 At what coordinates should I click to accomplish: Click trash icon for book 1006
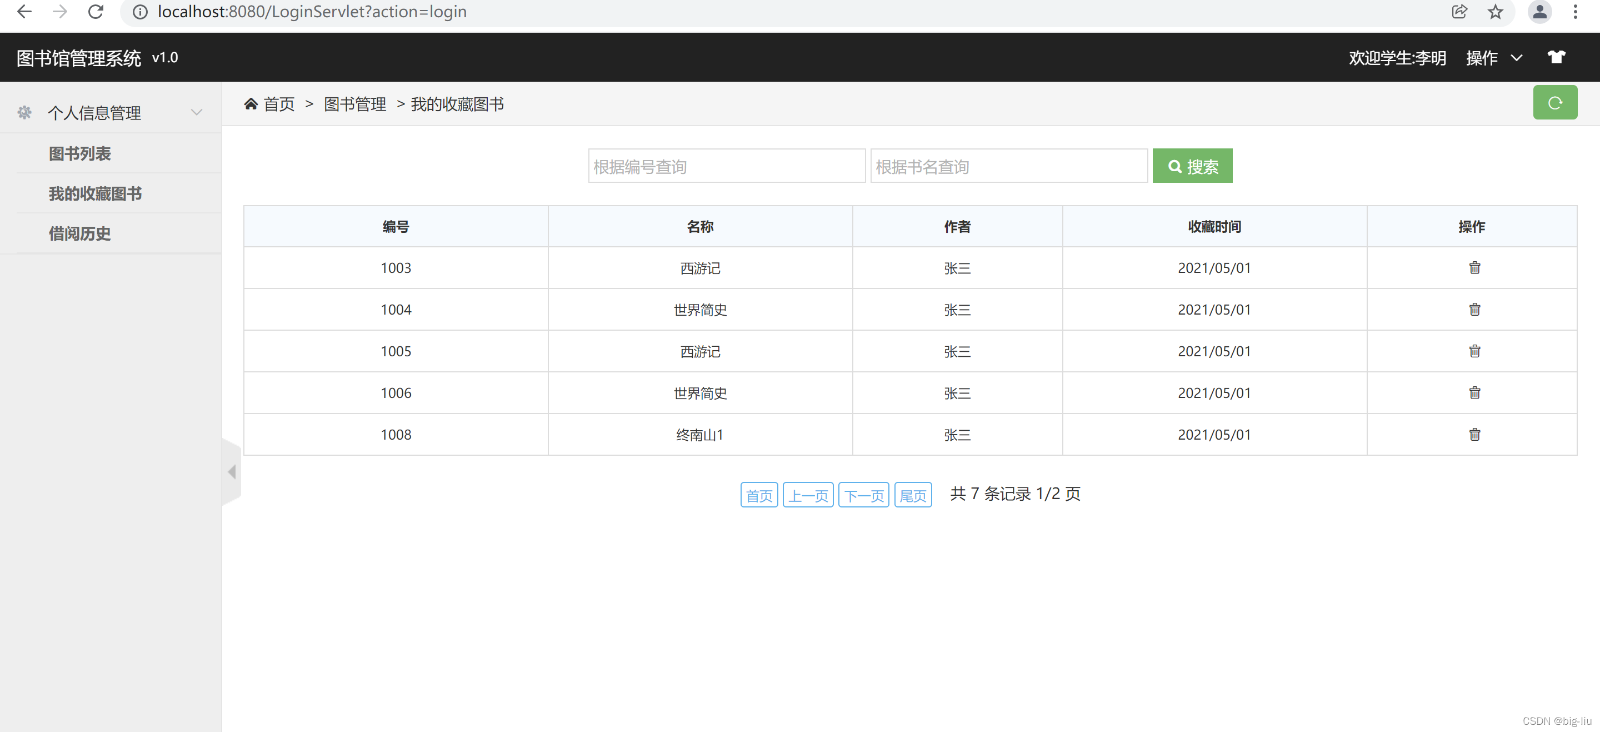pyautogui.click(x=1474, y=393)
